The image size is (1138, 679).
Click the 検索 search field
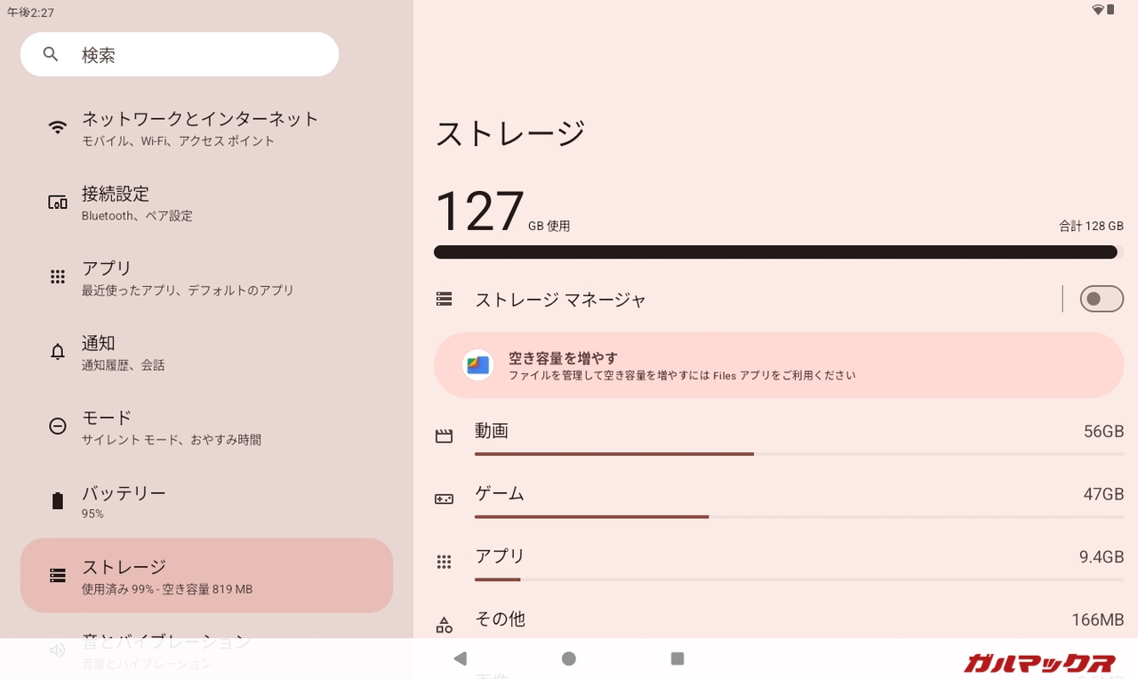(x=196, y=55)
